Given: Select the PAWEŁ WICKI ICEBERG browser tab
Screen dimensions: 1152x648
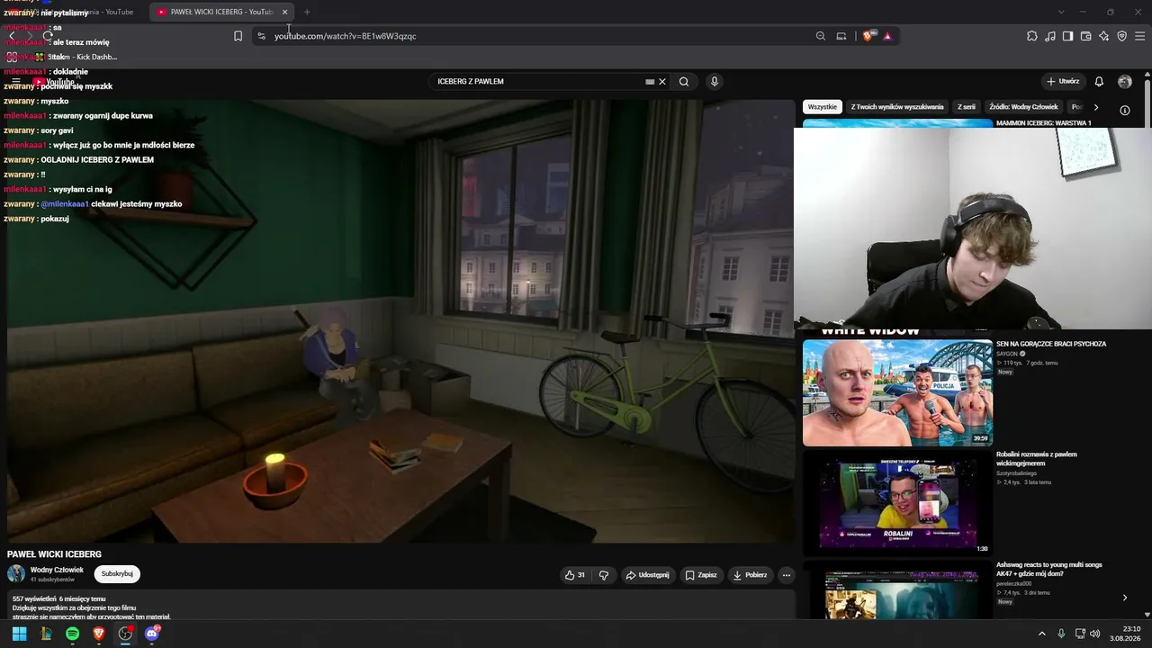Looking at the screenshot, I should (221, 12).
